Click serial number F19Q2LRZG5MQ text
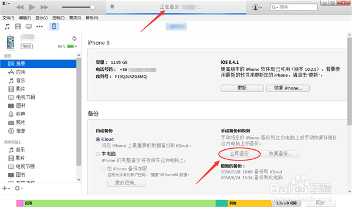 click(x=131, y=77)
